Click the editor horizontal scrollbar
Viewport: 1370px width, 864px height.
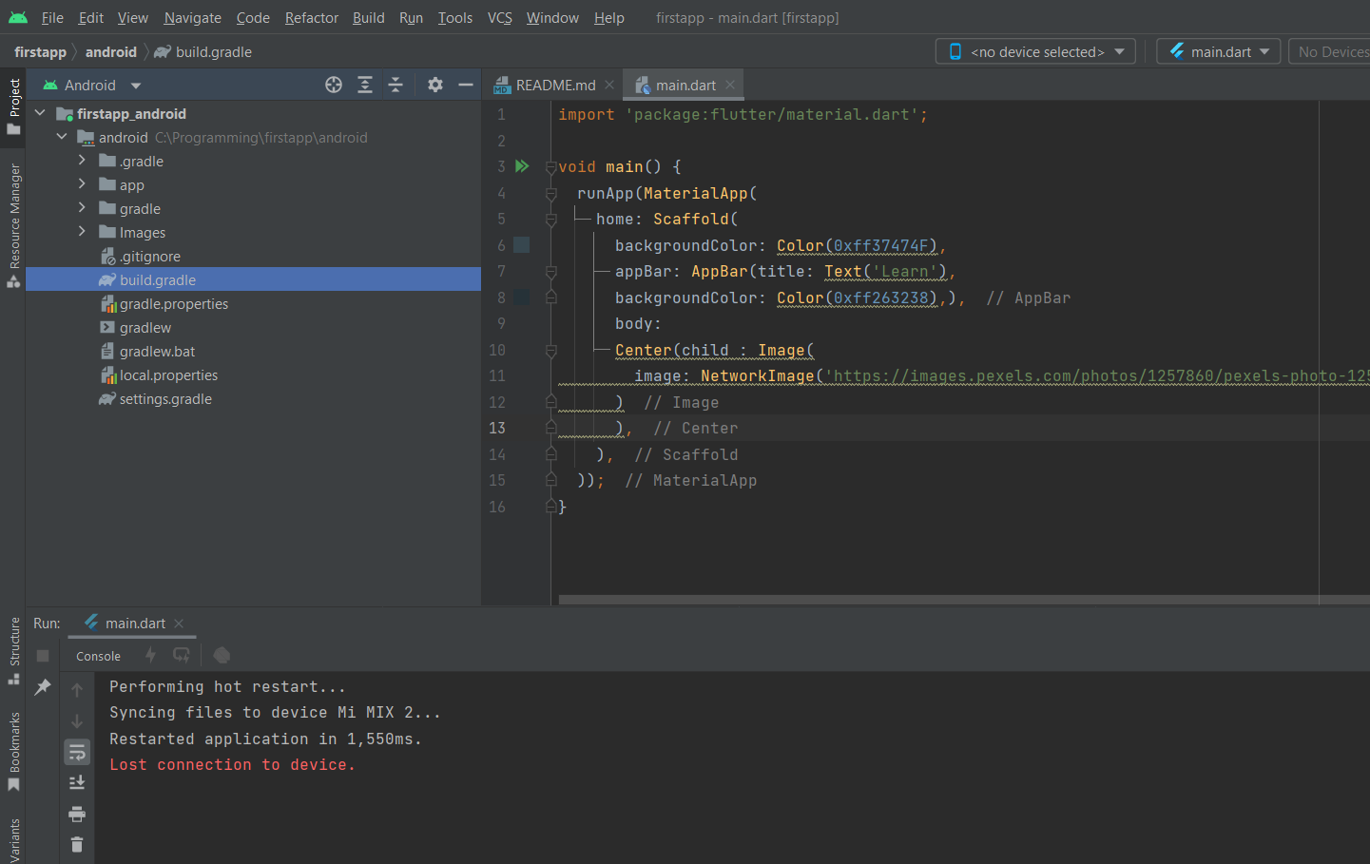(x=964, y=600)
